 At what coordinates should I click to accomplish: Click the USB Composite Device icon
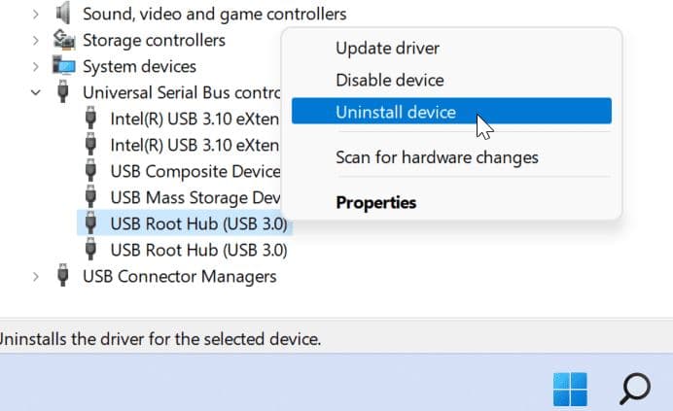pyautogui.click(x=91, y=171)
